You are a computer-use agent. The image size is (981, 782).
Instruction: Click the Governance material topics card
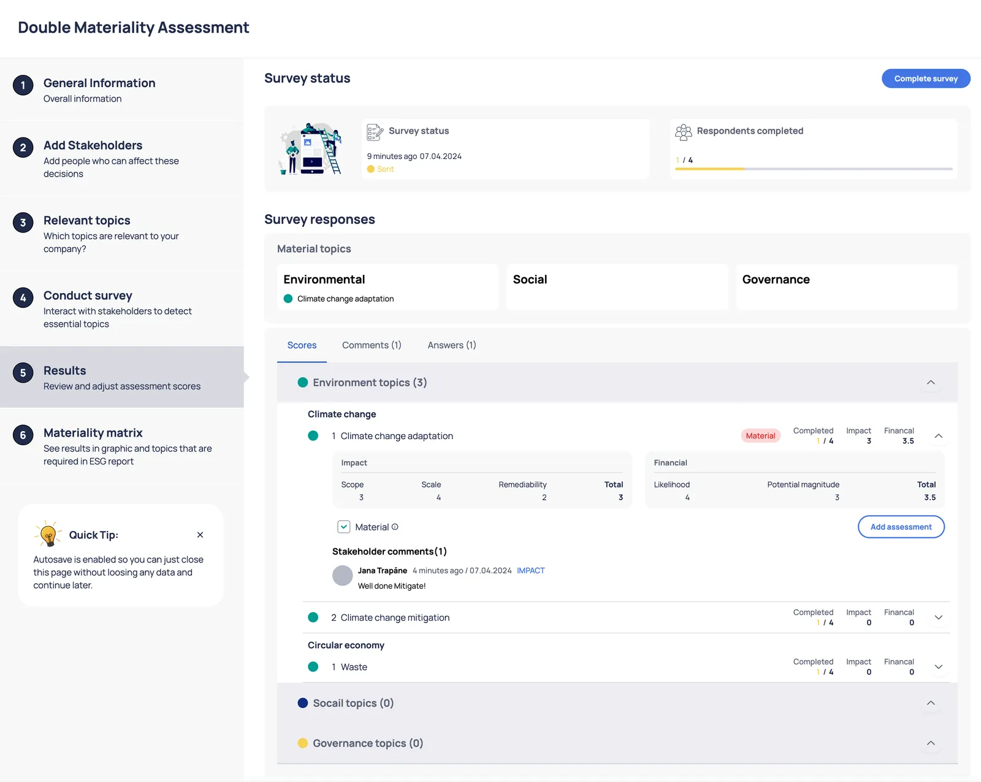[x=847, y=287]
